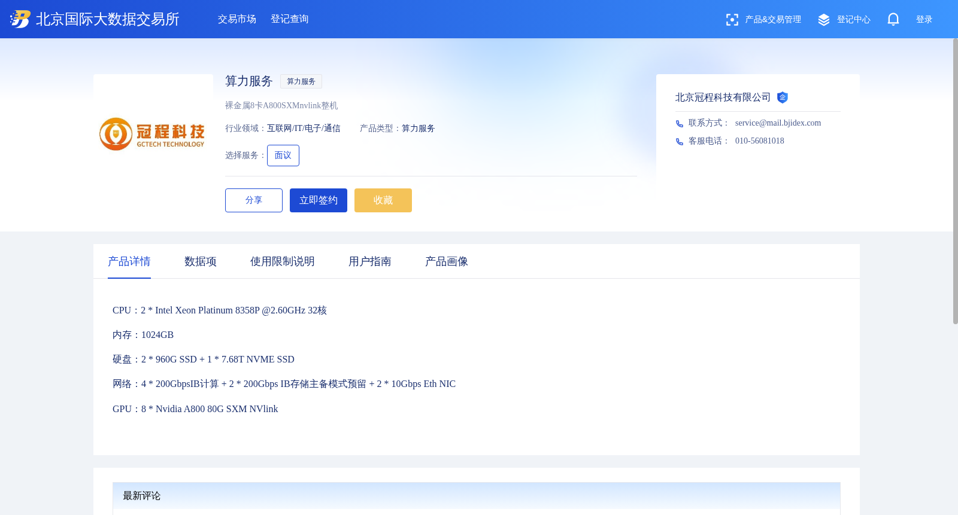958x515 pixels.
Task: Click the subtitle 裸金属8卡A800SXMnvlink整机
Action: [x=281, y=106]
